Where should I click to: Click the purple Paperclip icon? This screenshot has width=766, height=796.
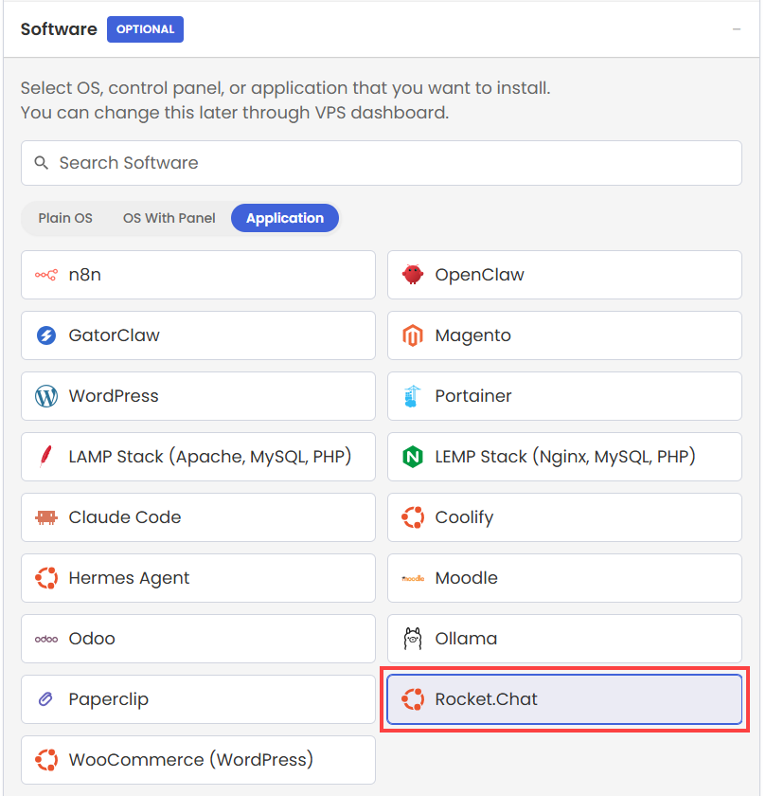coord(45,699)
